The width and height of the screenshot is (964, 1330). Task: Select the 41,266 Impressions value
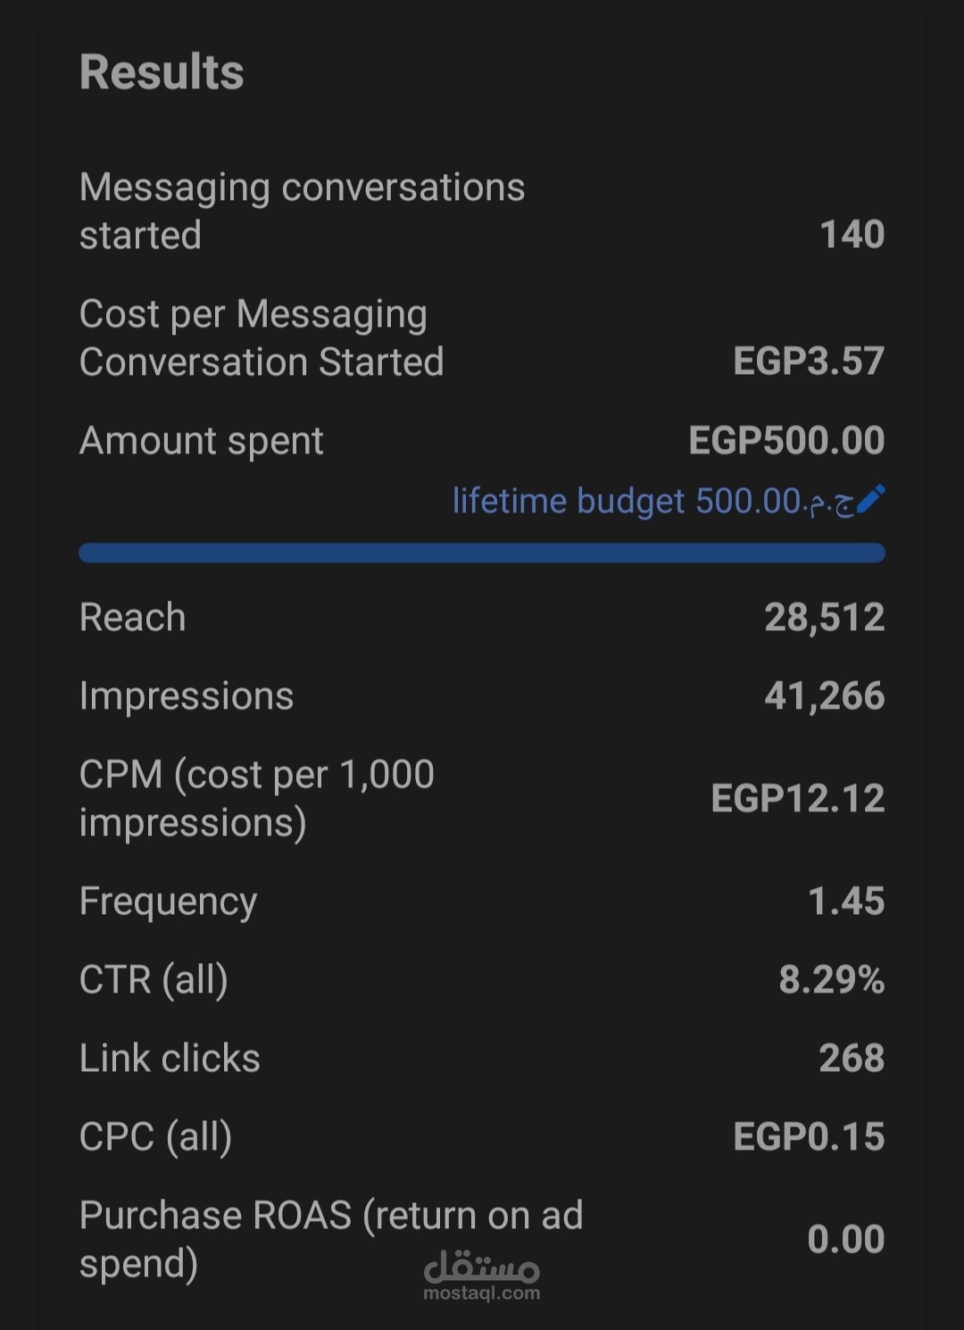pos(825,696)
